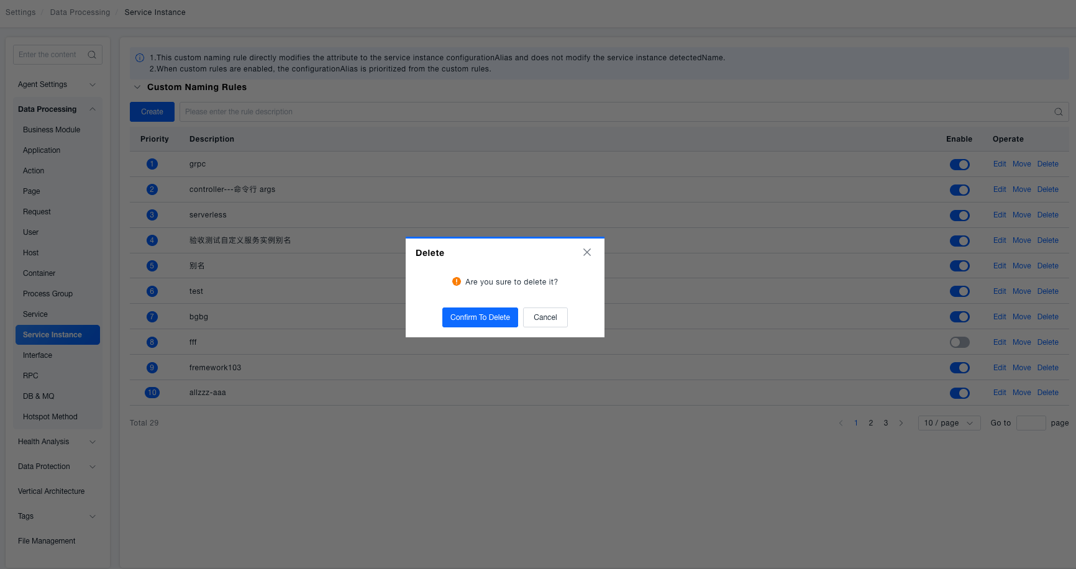Disable the serverless rule switch
The width and height of the screenshot is (1076, 569).
point(960,216)
